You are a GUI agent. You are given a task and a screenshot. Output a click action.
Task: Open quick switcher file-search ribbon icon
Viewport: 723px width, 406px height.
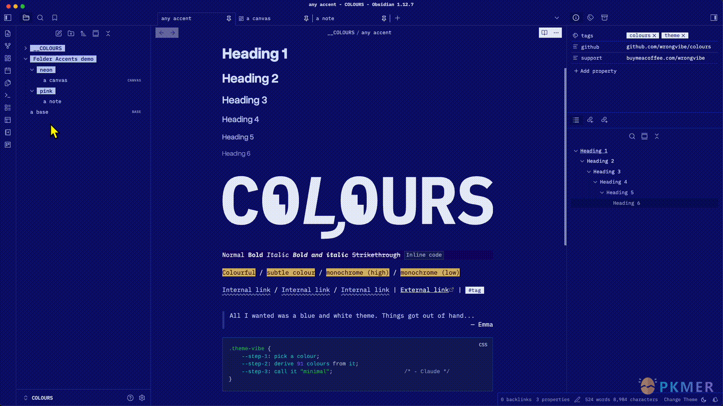point(8,34)
